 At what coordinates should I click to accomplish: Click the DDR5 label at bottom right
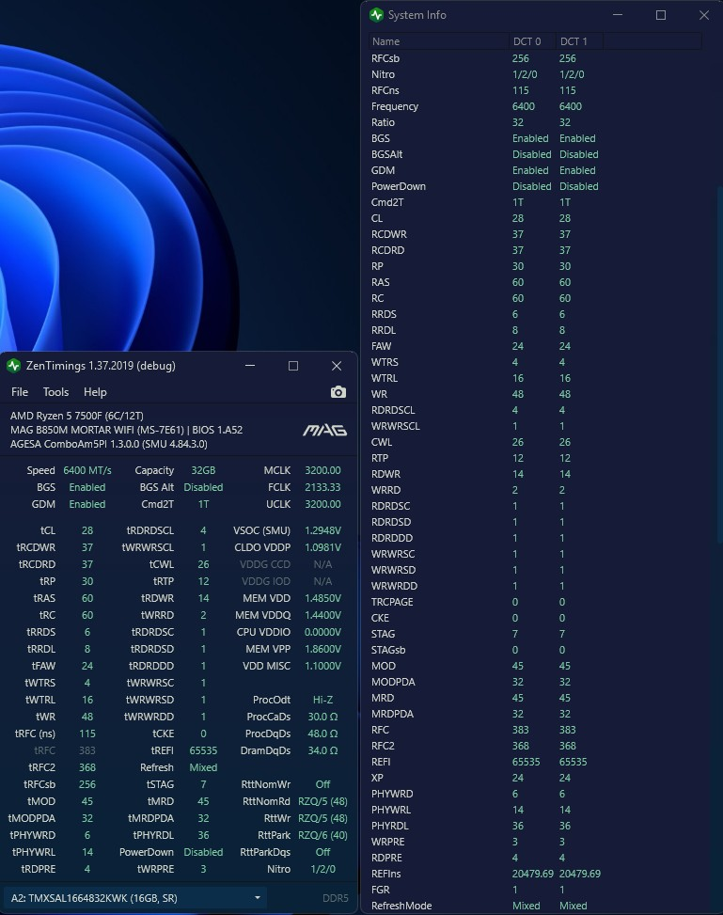[x=335, y=898]
